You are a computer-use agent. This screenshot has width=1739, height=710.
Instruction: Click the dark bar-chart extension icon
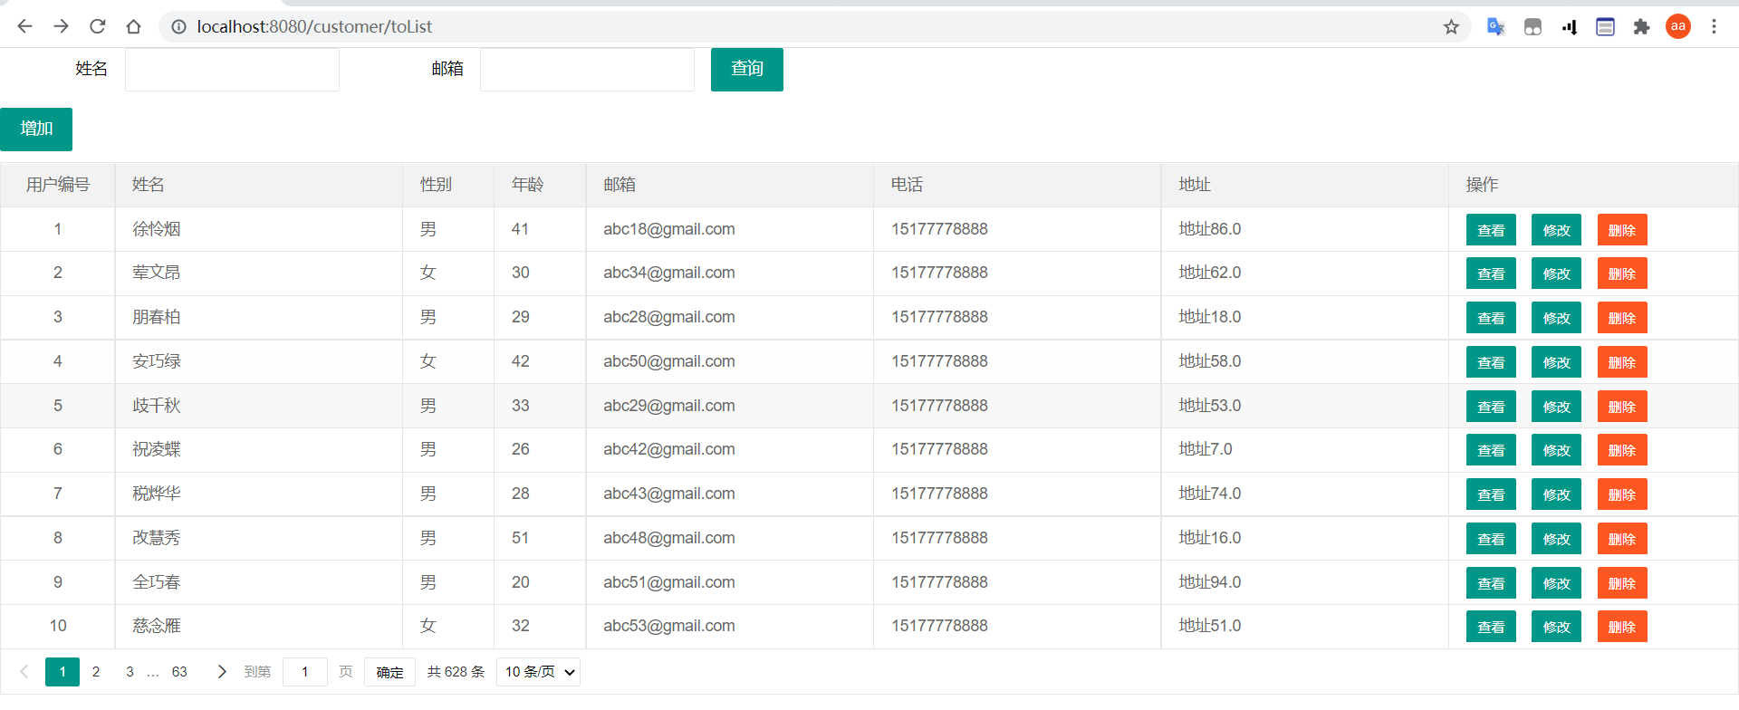(1569, 26)
